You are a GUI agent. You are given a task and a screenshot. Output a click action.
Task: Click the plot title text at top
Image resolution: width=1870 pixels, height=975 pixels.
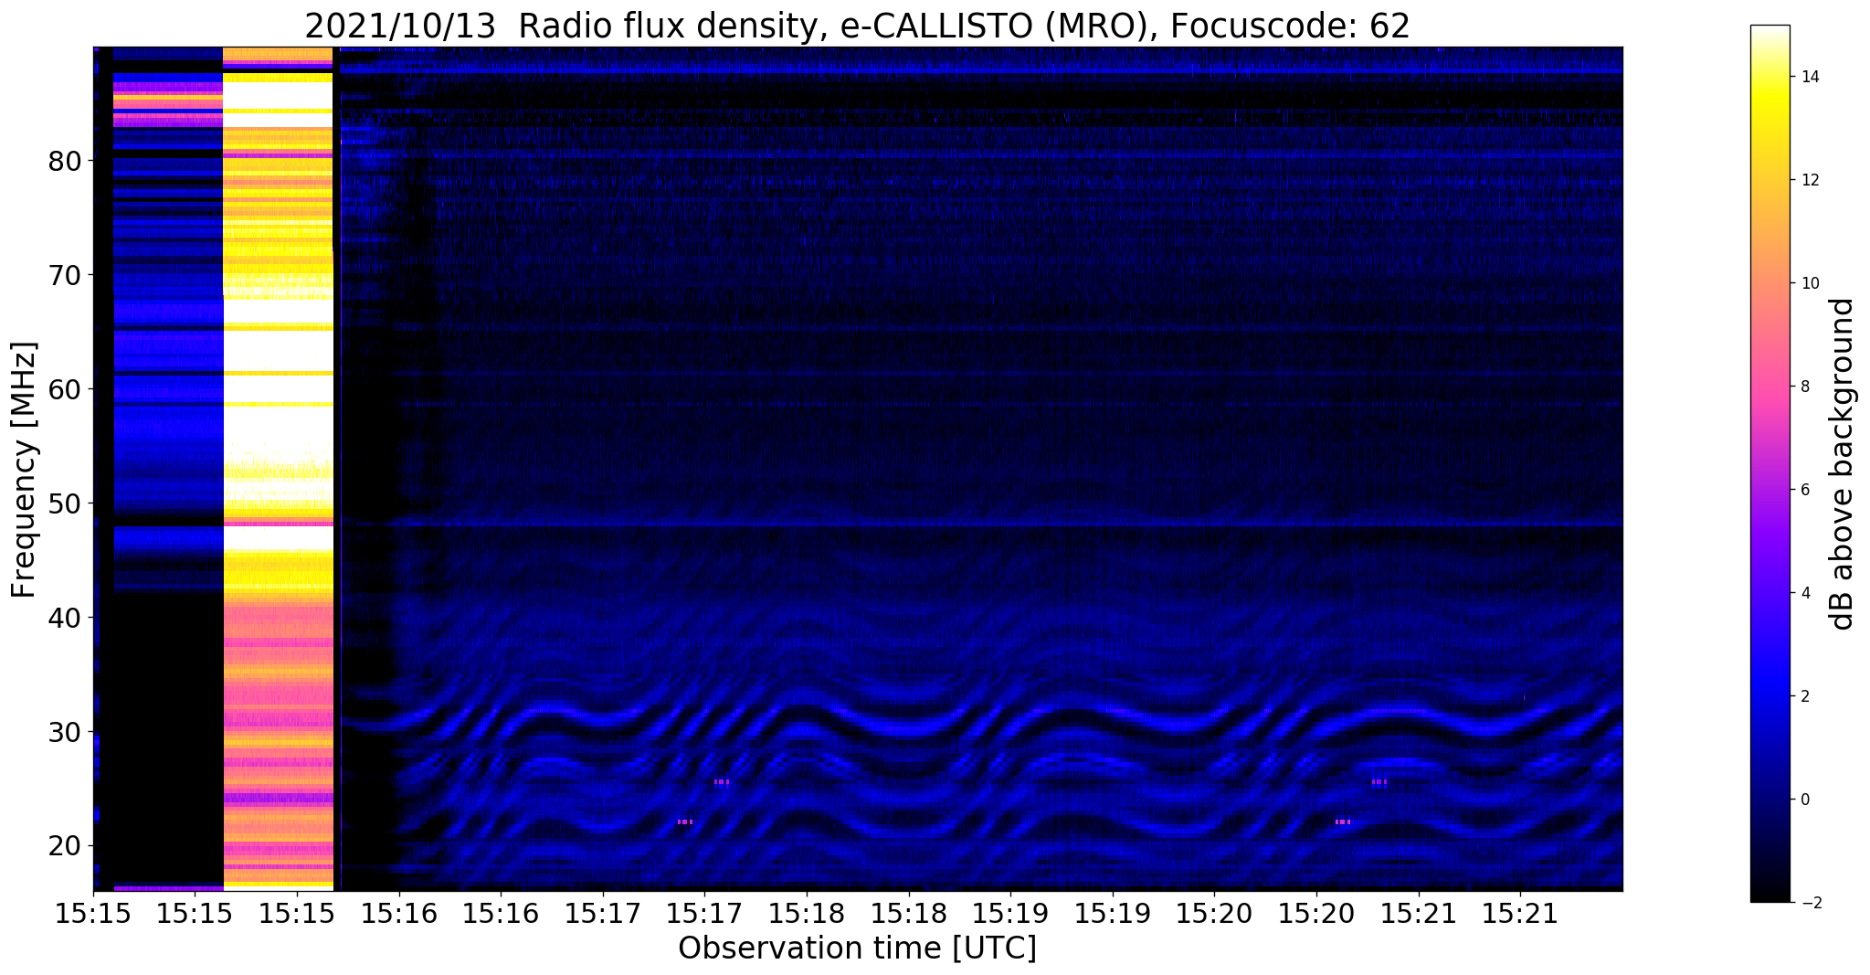point(857,26)
